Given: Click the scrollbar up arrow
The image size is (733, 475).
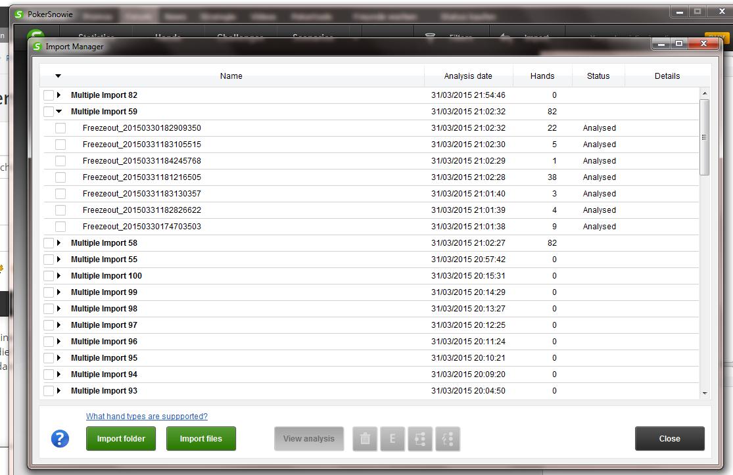Looking at the screenshot, I should point(705,93).
